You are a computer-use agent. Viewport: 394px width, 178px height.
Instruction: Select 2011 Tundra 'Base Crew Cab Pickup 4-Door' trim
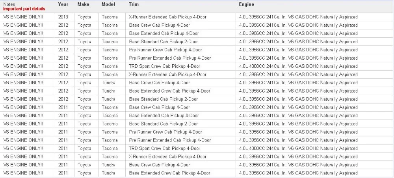pos(159,165)
